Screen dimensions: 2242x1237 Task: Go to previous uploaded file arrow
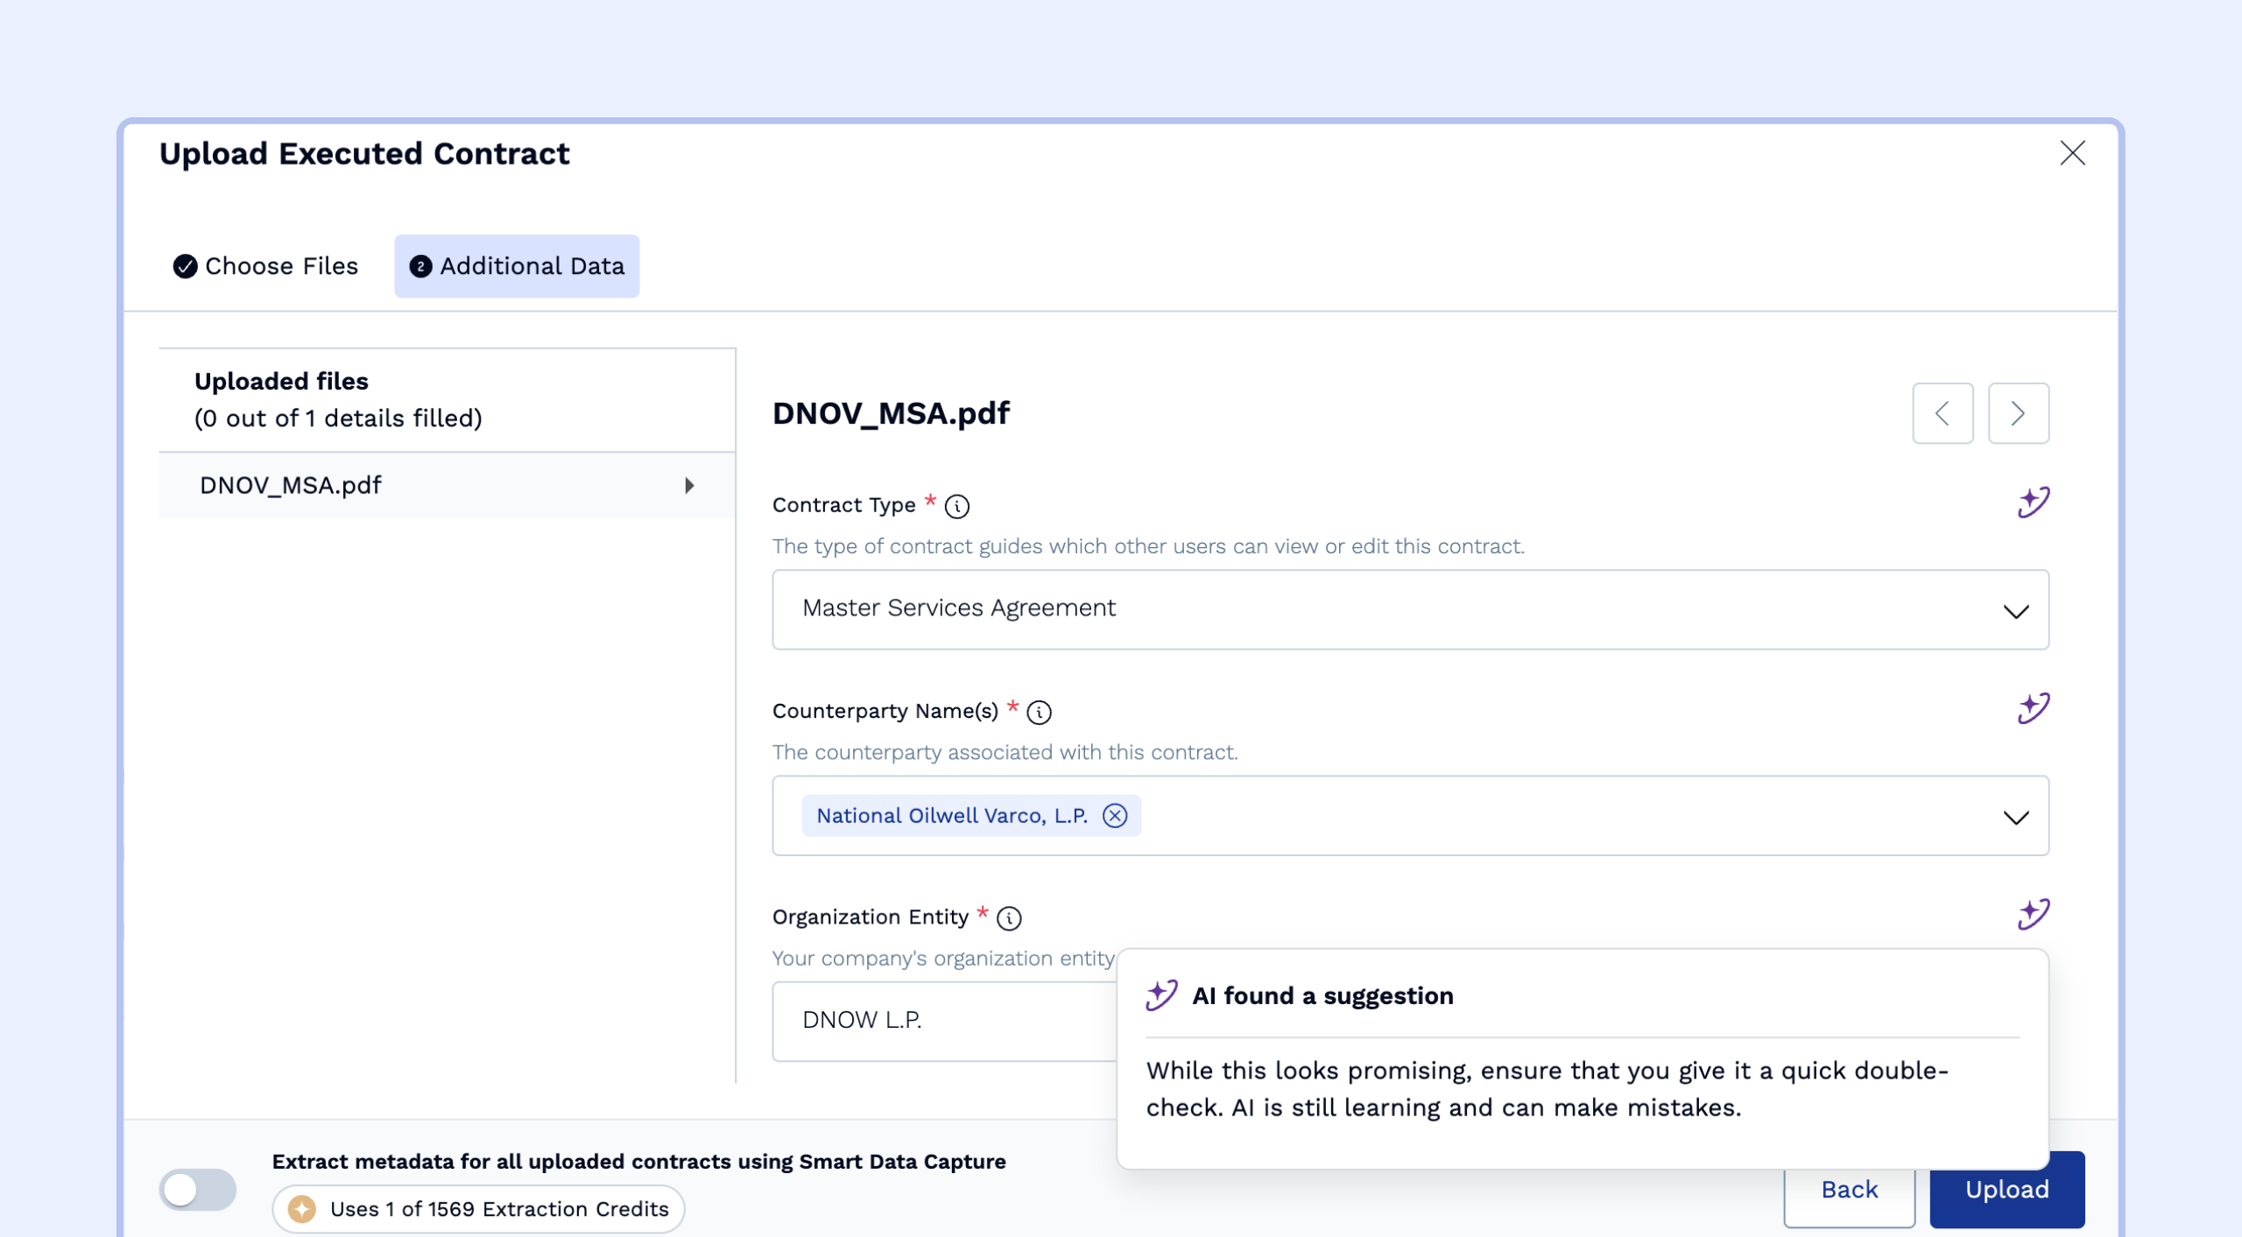(1942, 413)
